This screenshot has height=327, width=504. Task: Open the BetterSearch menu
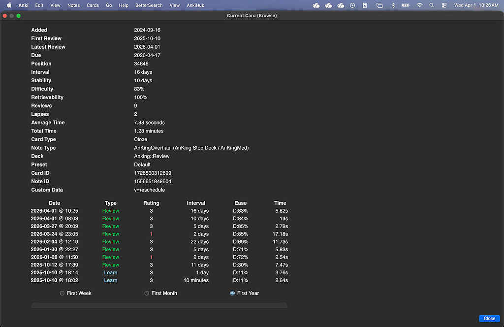[149, 5]
